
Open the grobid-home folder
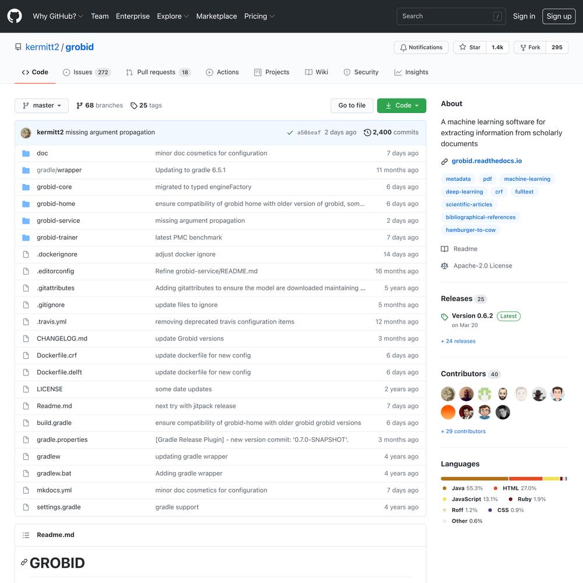56,203
